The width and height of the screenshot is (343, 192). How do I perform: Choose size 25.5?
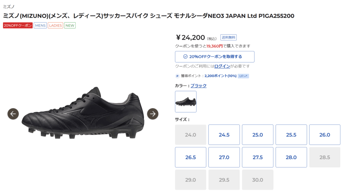pyautogui.click(x=291, y=135)
